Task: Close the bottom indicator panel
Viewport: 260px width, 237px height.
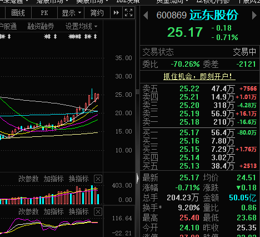Action: [x=98, y=212]
